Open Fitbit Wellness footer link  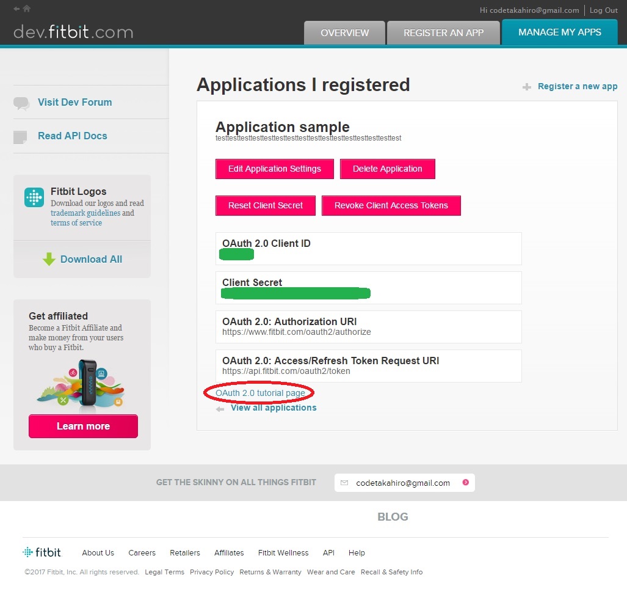(283, 552)
